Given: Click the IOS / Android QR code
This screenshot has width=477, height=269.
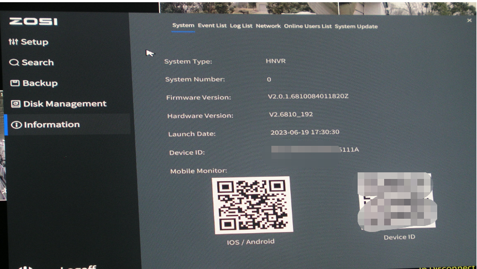Looking at the screenshot, I should pyautogui.click(x=253, y=205).
